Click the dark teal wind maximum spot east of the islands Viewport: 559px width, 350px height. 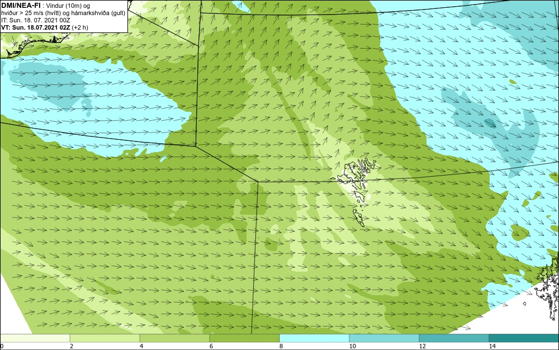pos(490,124)
